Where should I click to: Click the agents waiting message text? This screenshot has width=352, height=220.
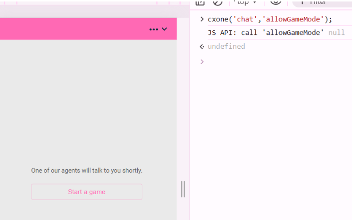tap(86, 170)
